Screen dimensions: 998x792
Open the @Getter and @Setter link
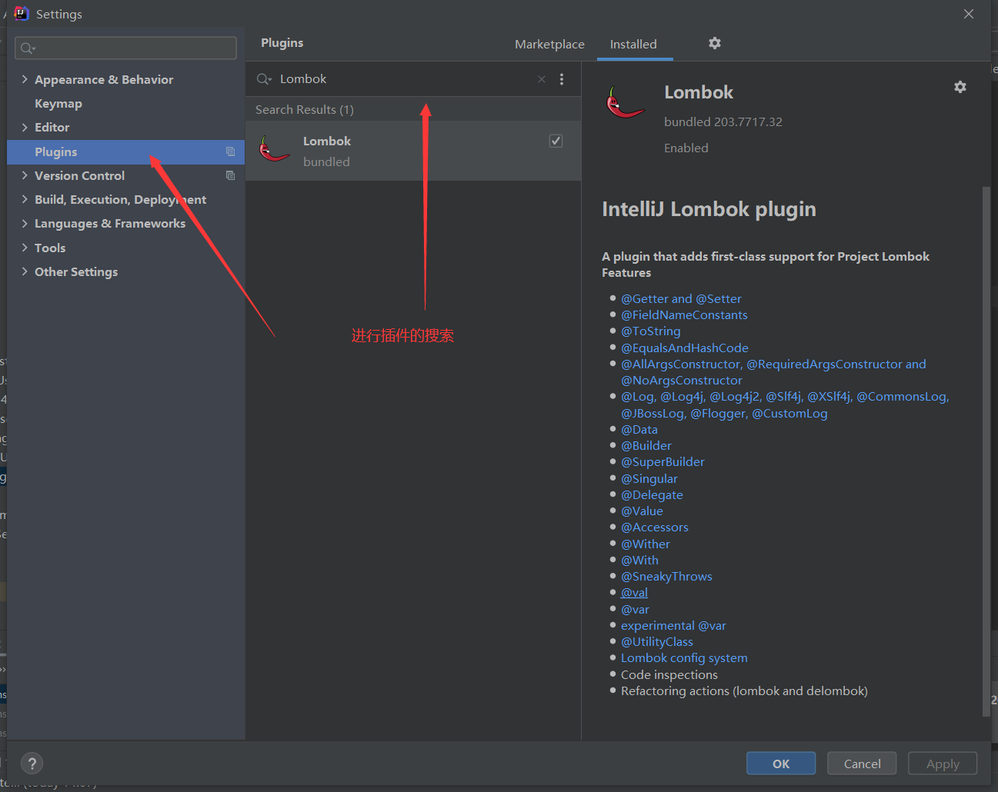pyautogui.click(x=681, y=298)
